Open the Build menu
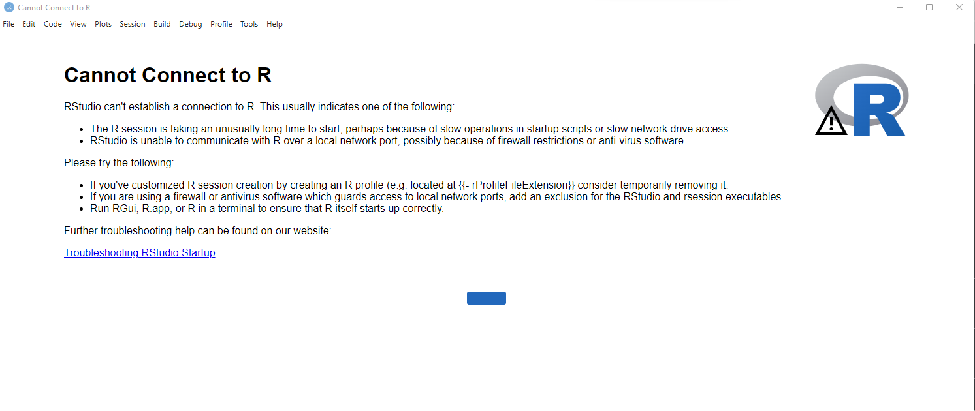Image resolution: width=975 pixels, height=411 pixels. 161,23
